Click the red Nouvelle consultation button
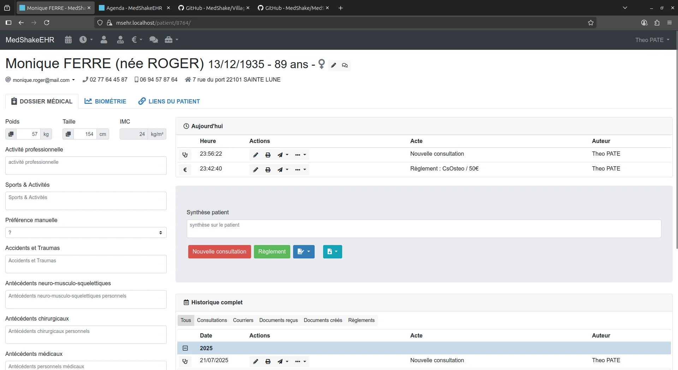 tap(219, 252)
